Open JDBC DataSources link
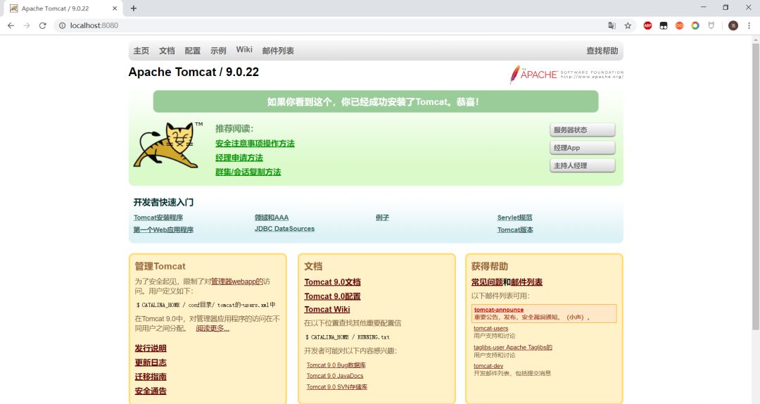Screen dimensions: 760x404 [284, 229]
